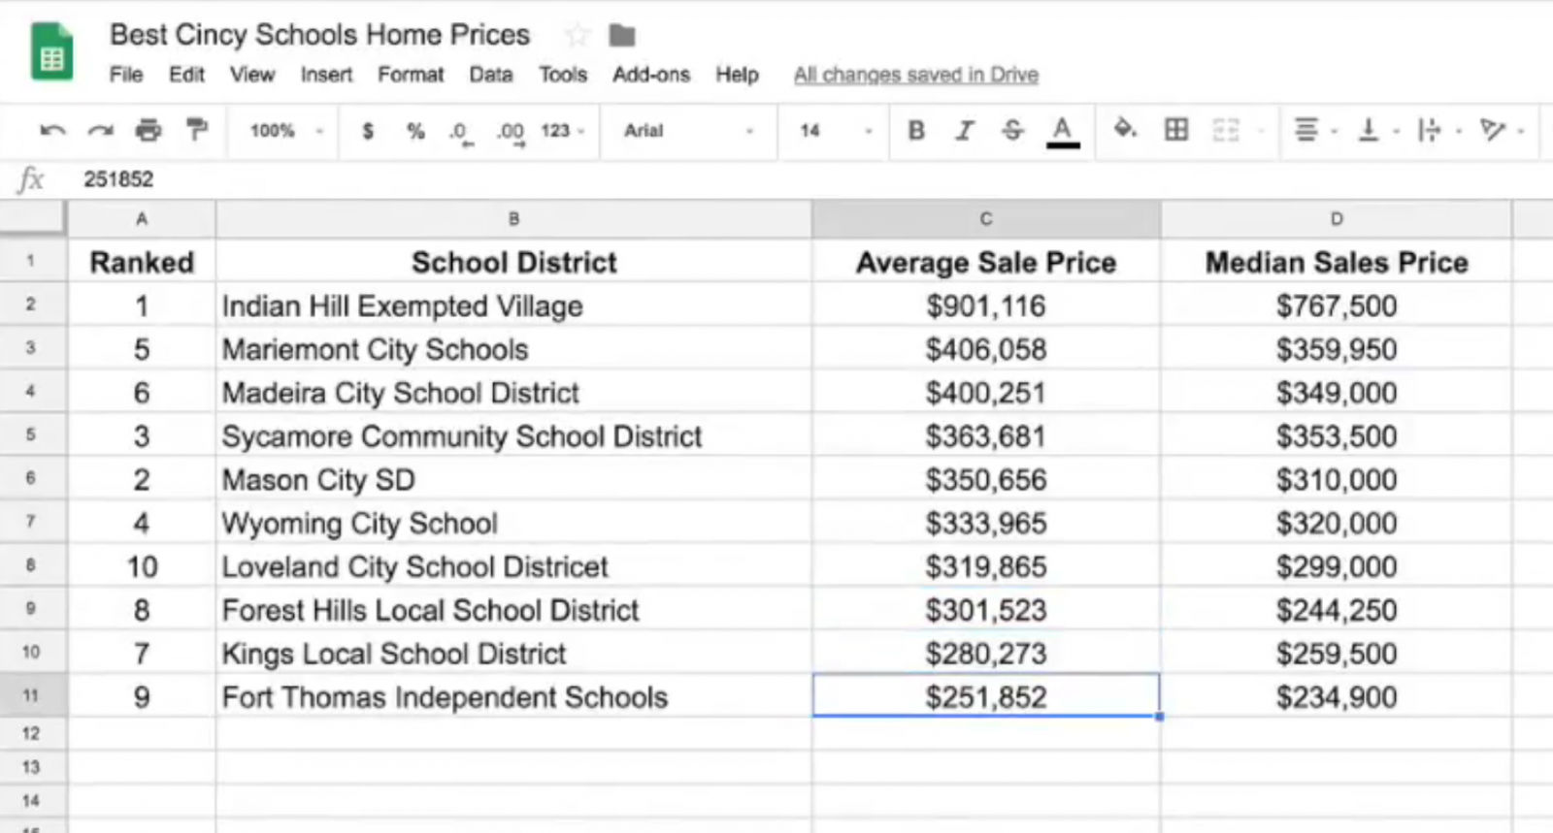This screenshot has height=833, width=1553.
Task: Select column C header
Action: [986, 219]
